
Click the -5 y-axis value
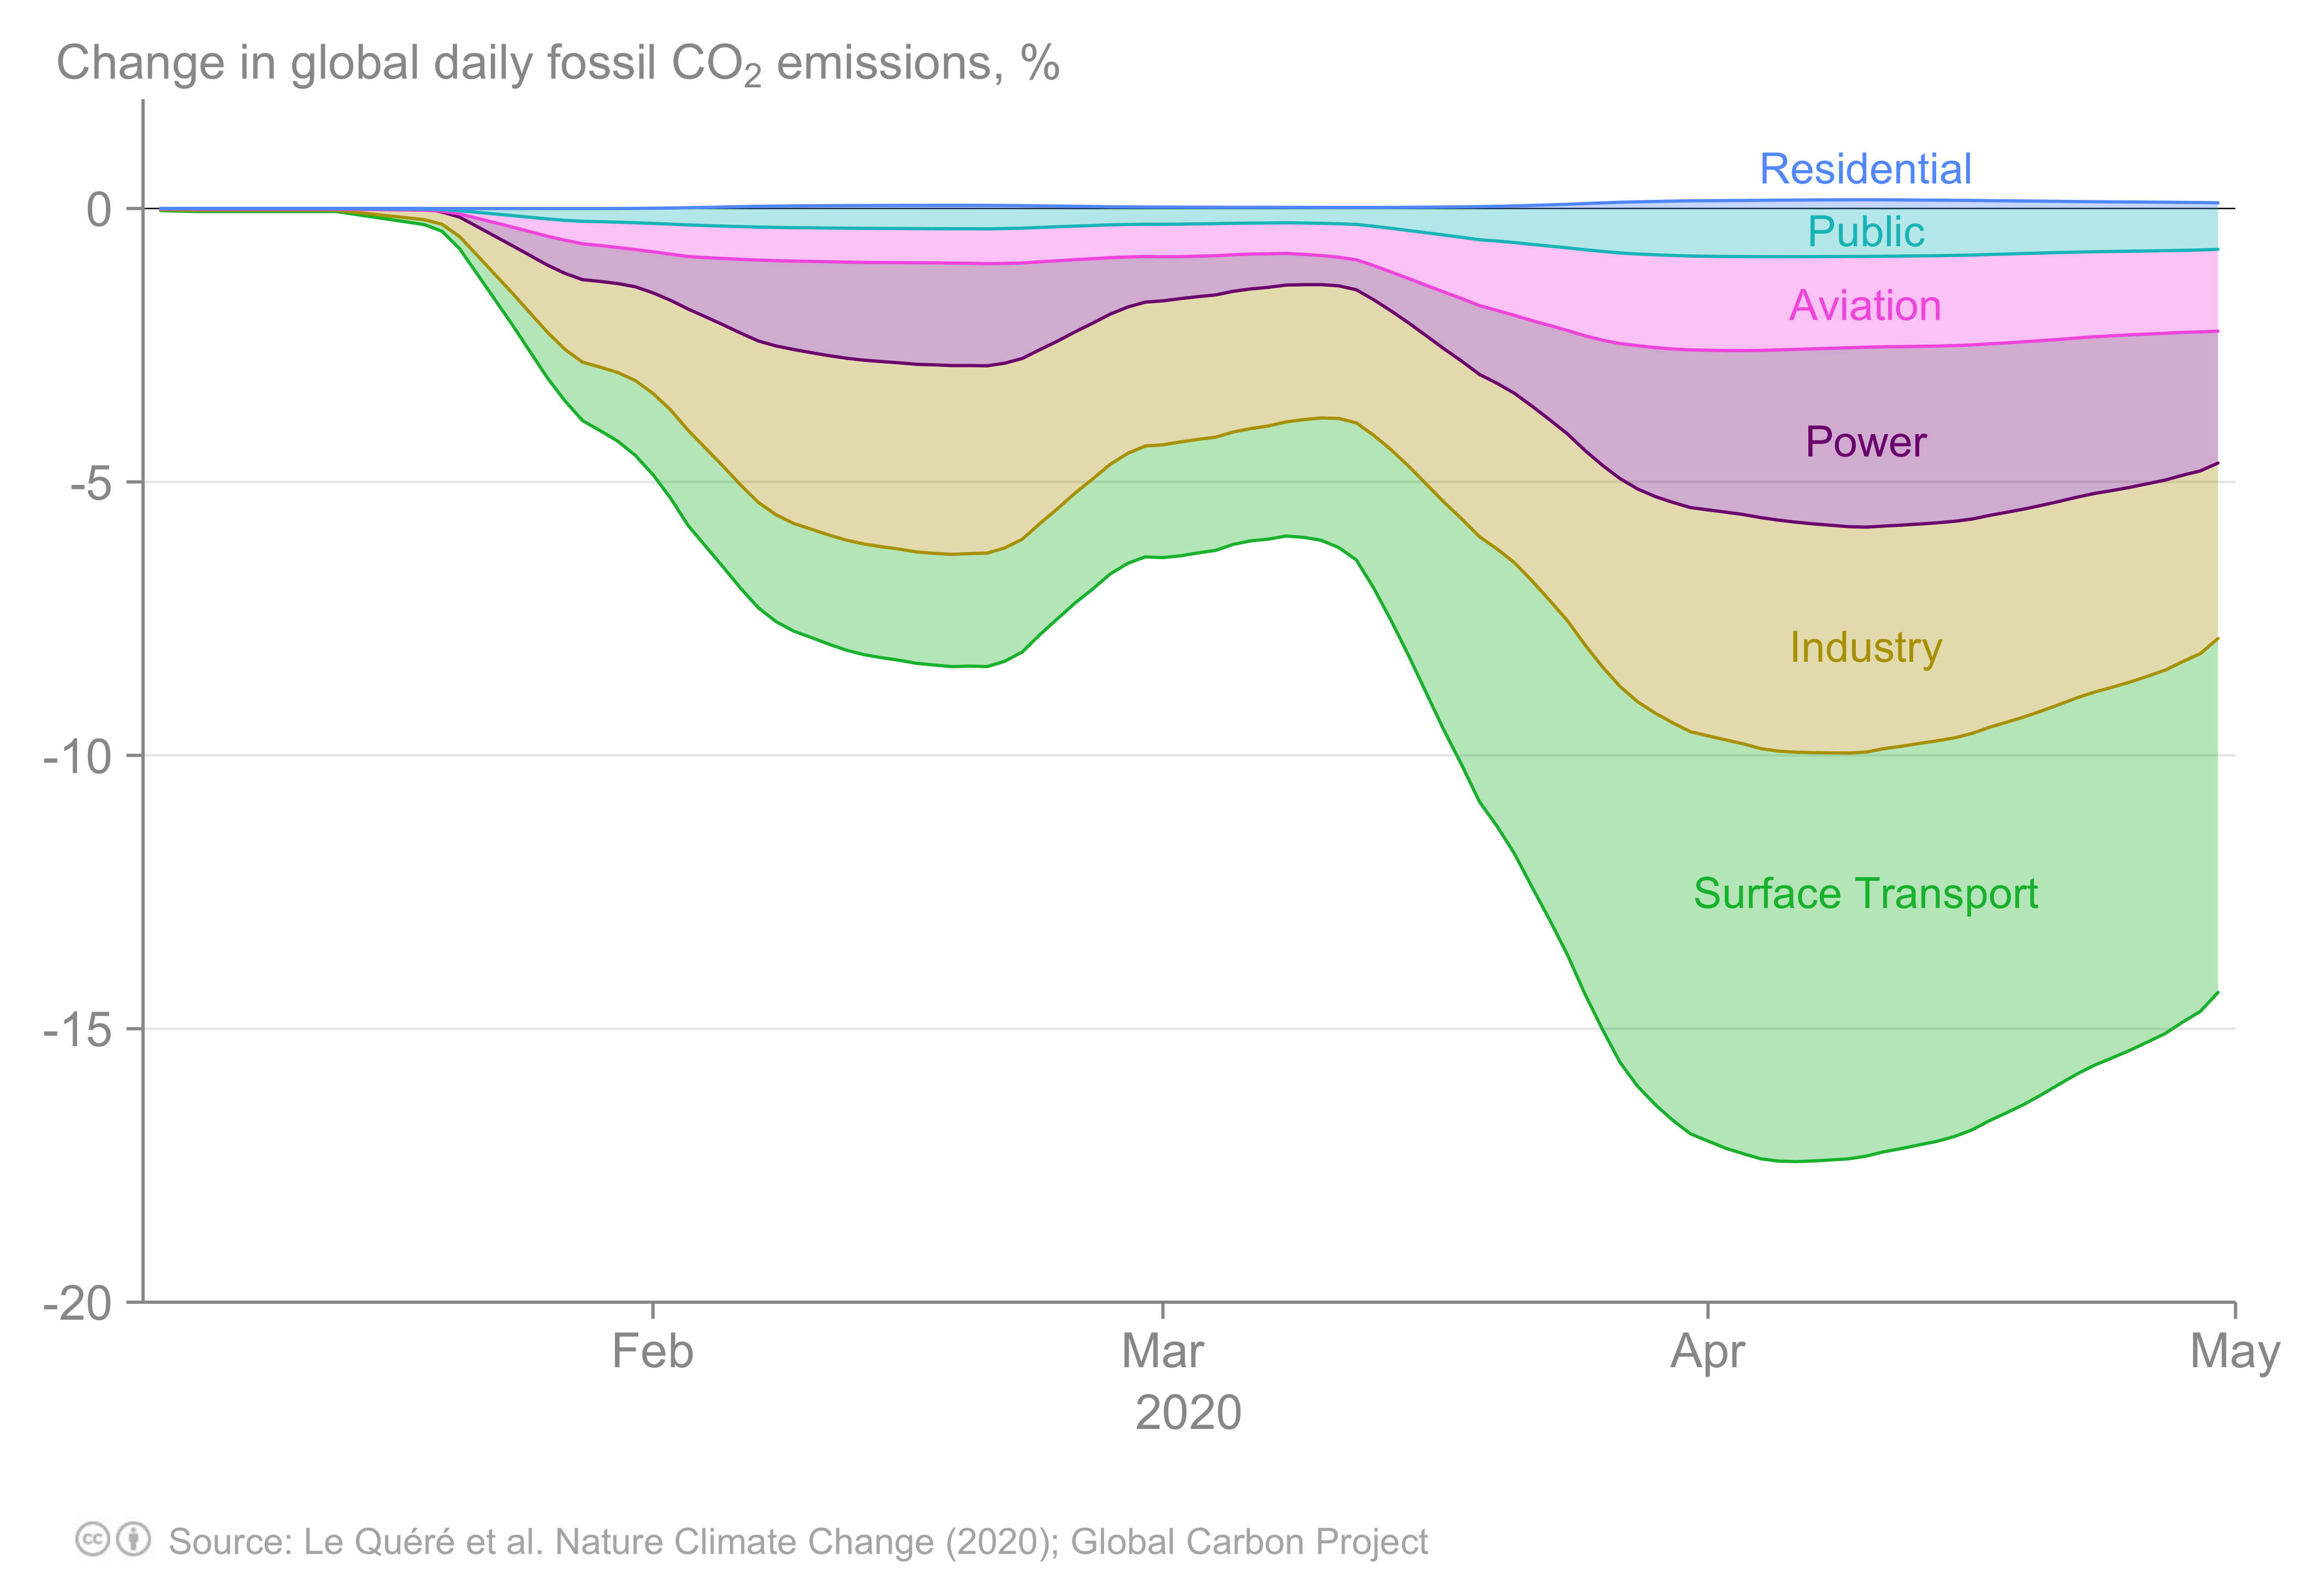point(91,483)
